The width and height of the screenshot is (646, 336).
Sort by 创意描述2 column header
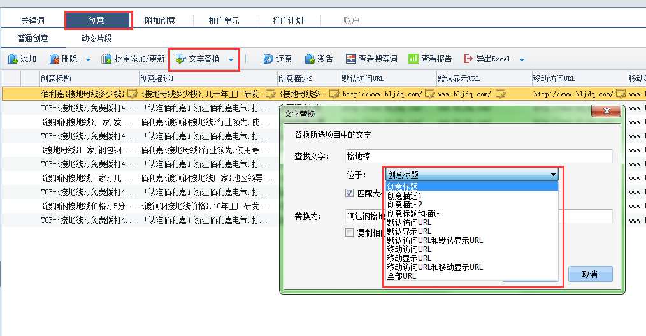308,78
